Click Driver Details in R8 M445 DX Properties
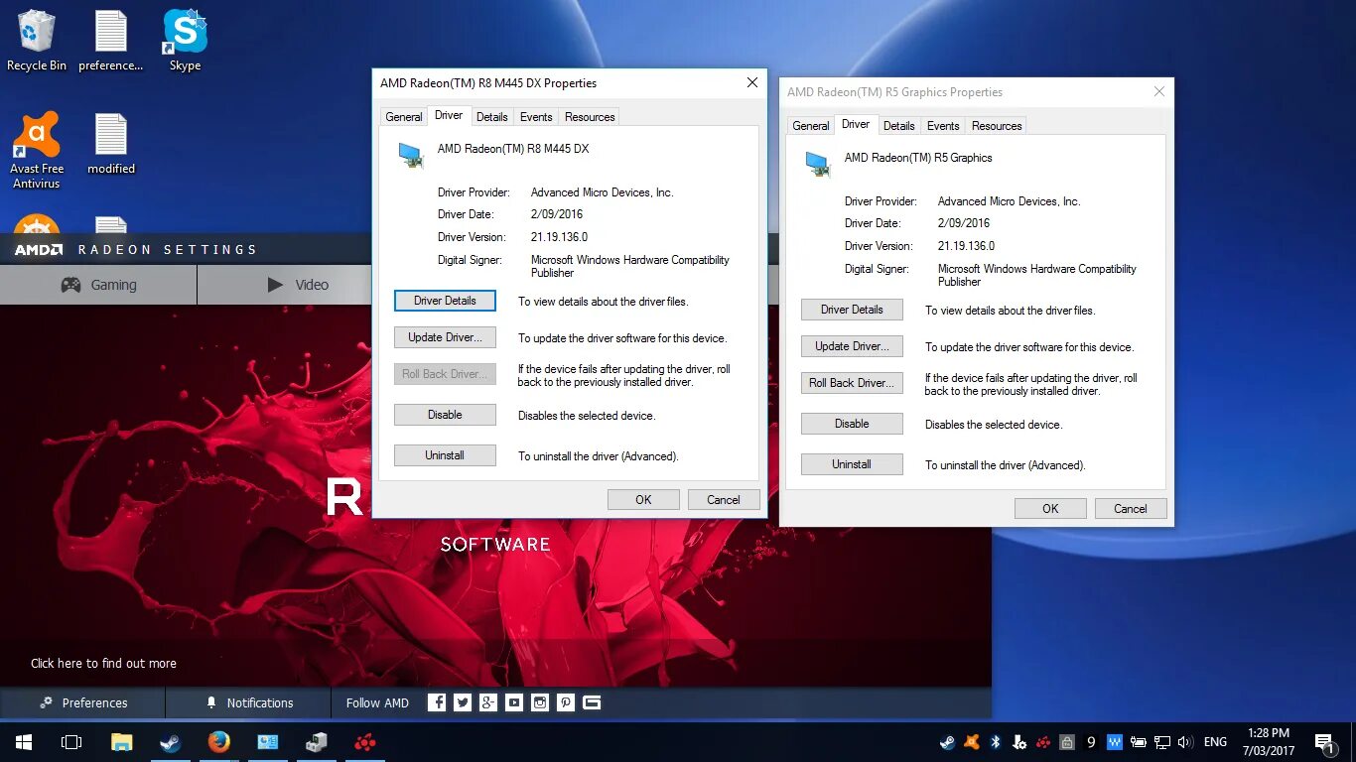 click(x=445, y=301)
